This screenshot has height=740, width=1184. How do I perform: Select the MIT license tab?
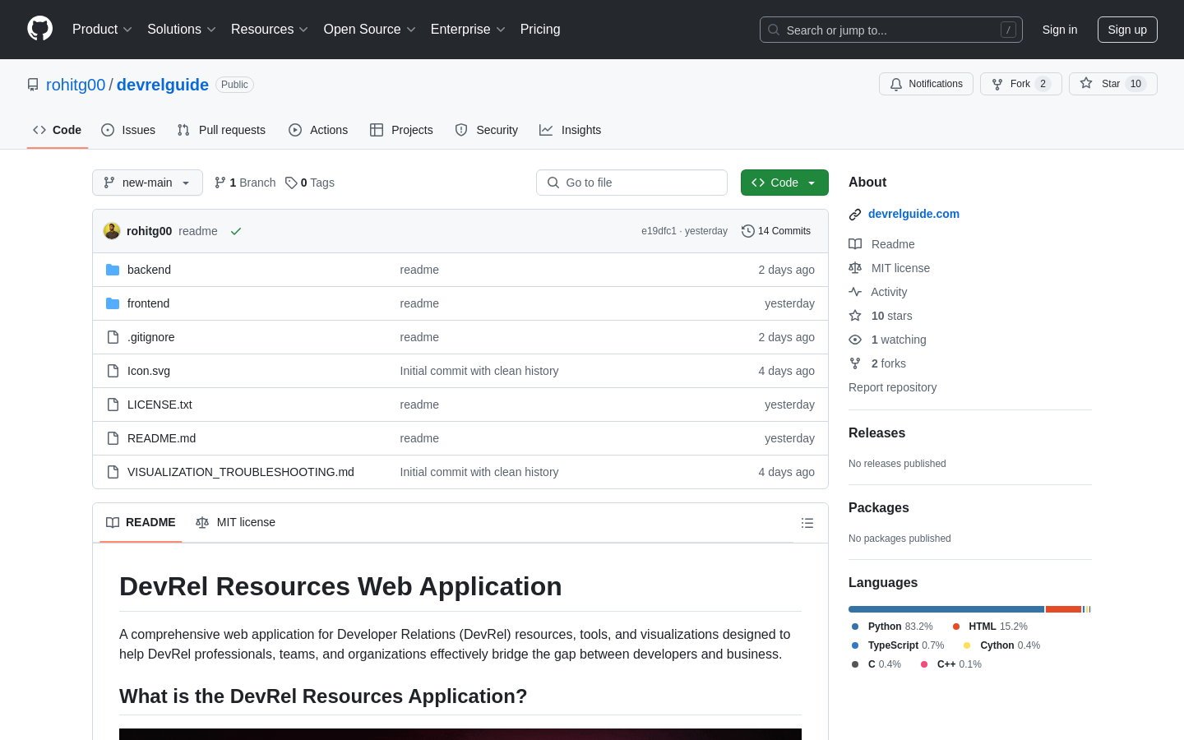tap(235, 523)
